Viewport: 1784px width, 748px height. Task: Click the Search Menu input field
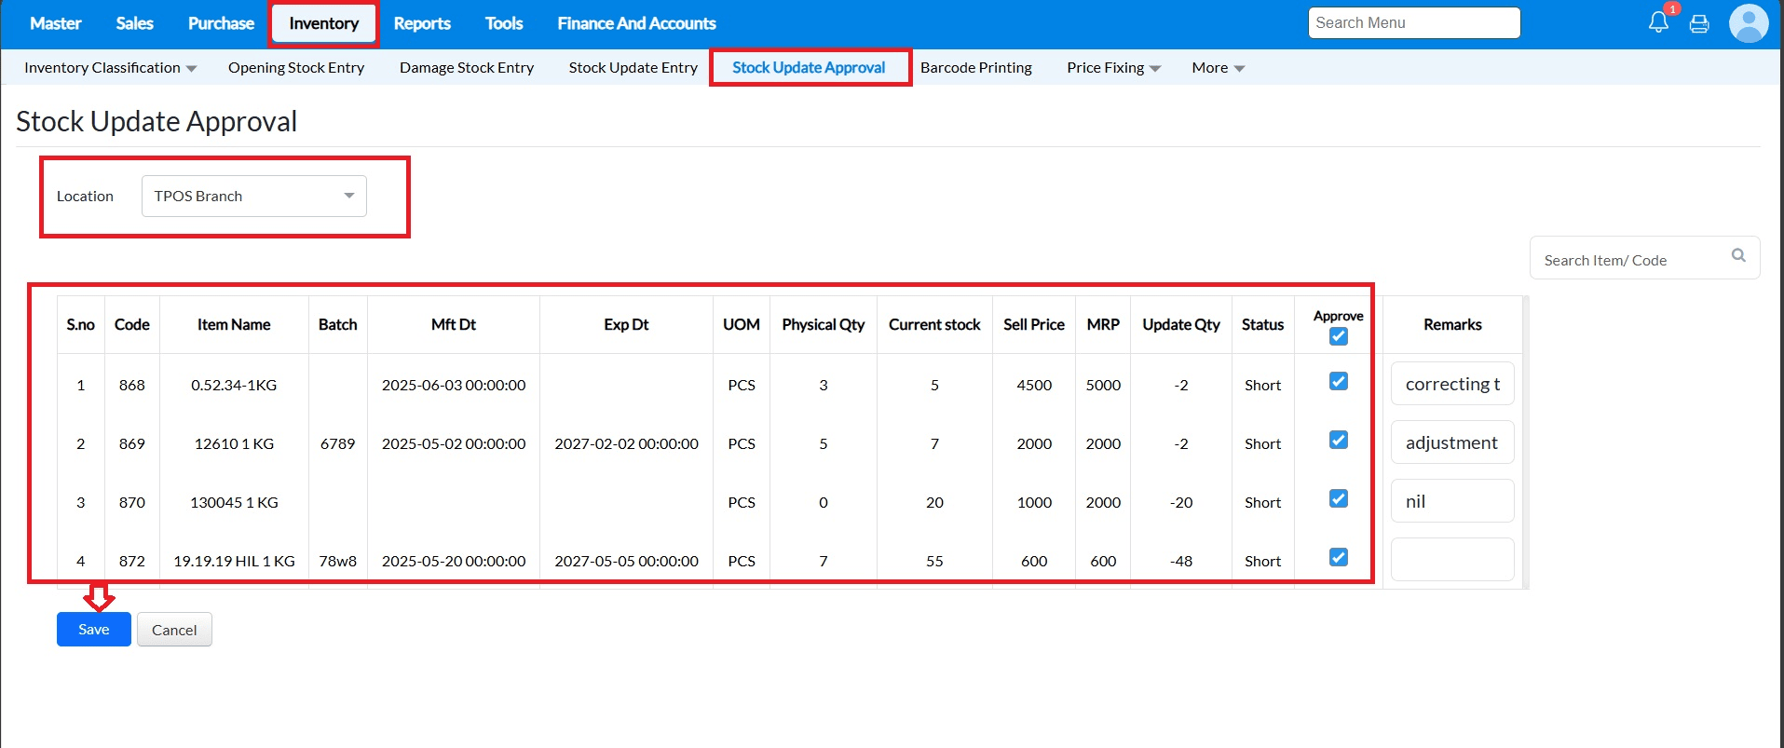[x=1413, y=23]
